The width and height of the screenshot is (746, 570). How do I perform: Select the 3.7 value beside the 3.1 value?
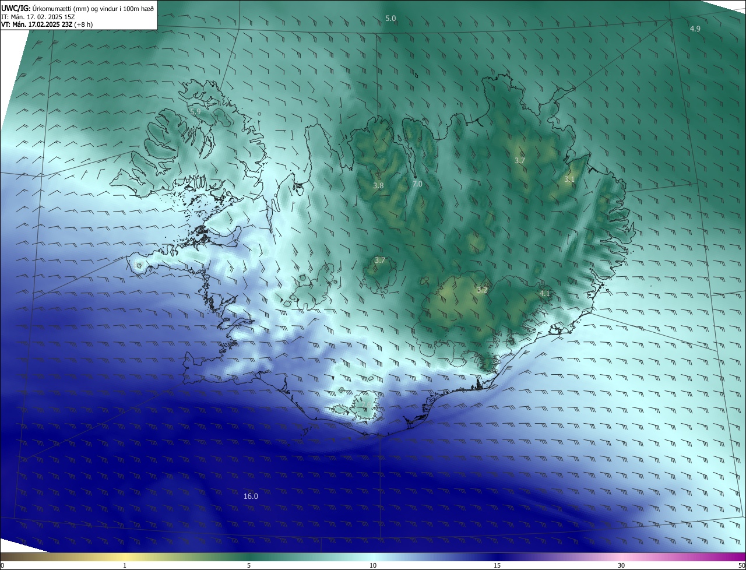tap(520, 160)
